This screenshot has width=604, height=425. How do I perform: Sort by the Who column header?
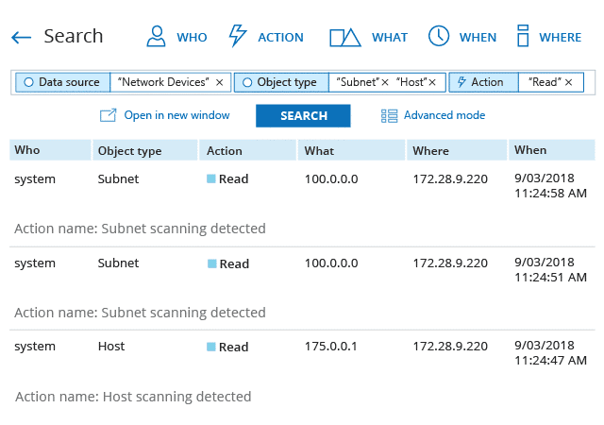pos(50,150)
